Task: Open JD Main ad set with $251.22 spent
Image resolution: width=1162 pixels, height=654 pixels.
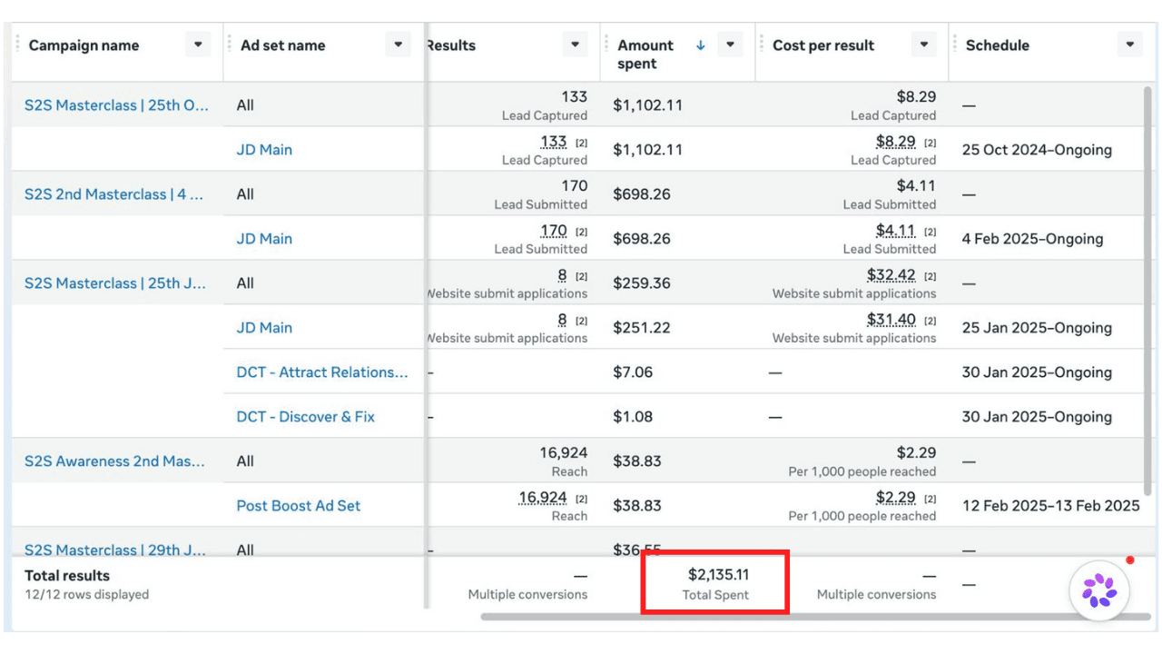Action: (264, 328)
